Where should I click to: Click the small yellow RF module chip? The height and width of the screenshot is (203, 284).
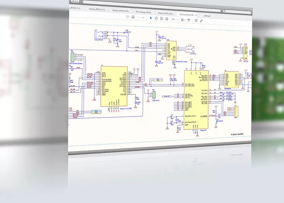(x=171, y=50)
